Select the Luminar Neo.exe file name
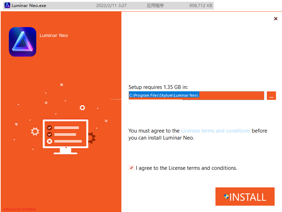The image size is (282, 212). pyautogui.click(x=29, y=6)
